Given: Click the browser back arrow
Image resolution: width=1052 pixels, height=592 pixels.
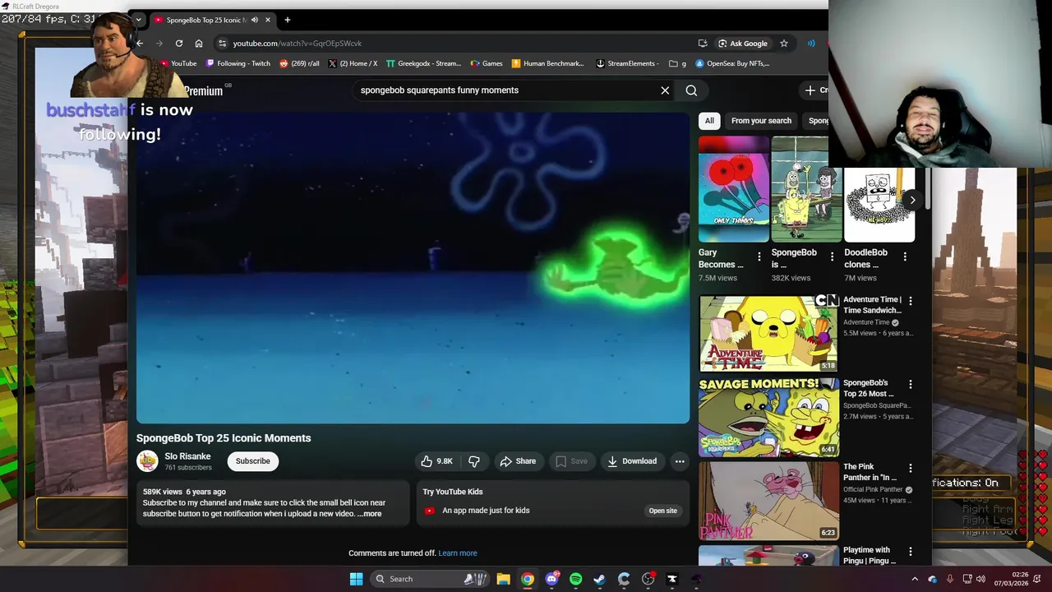Looking at the screenshot, I should [140, 43].
